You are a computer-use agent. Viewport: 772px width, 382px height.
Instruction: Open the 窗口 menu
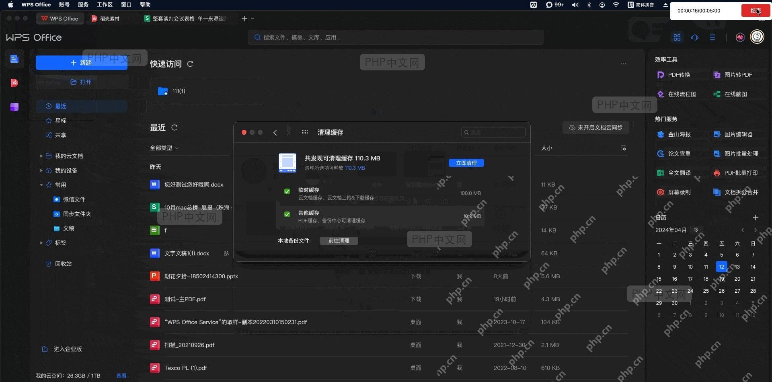(x=126, y=5)
